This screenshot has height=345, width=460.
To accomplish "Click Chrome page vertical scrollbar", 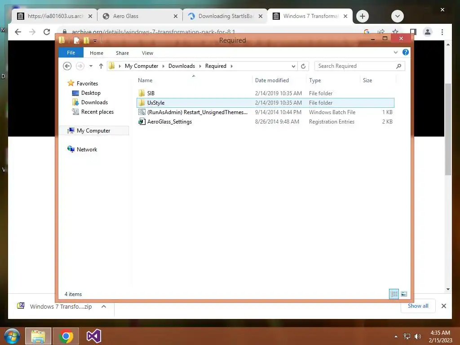I will click(448, 129).
